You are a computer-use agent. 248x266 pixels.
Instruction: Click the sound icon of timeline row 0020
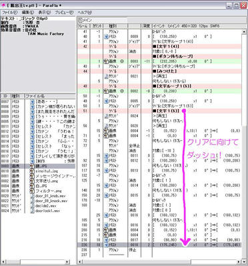point(107,126)
